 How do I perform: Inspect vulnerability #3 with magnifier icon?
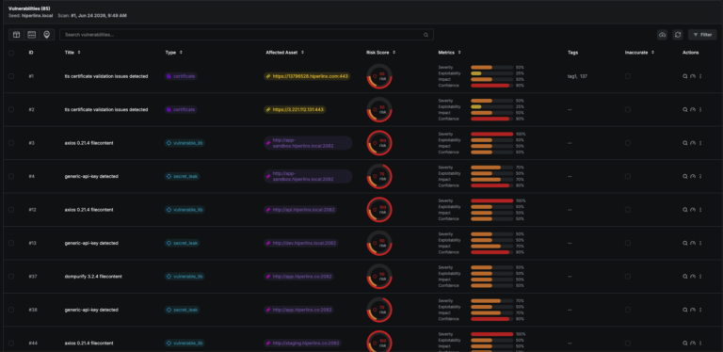coord(684,143)
